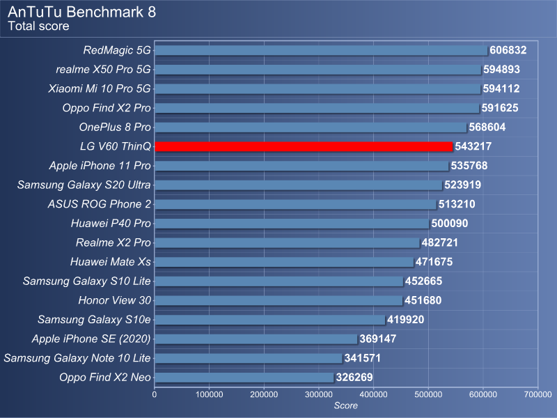Click the score value 452665
The image size is (557, 418).
tap(424, 281)
